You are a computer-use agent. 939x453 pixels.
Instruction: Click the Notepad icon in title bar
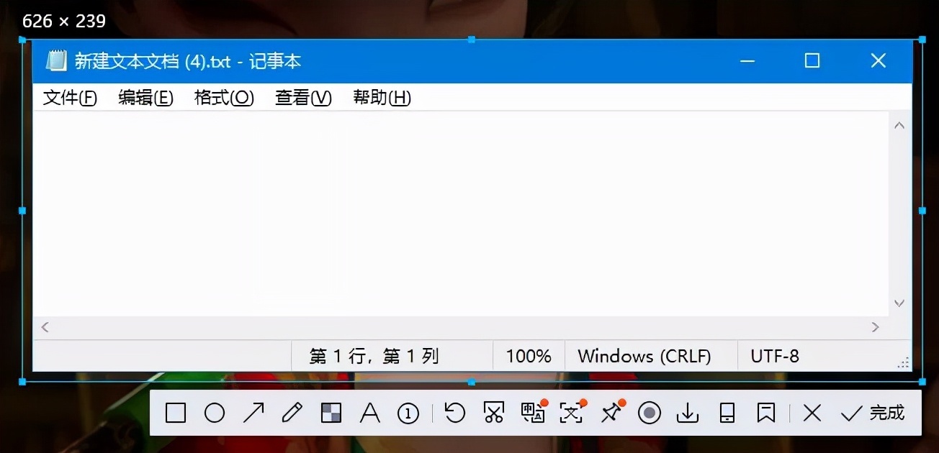[57, 61]
